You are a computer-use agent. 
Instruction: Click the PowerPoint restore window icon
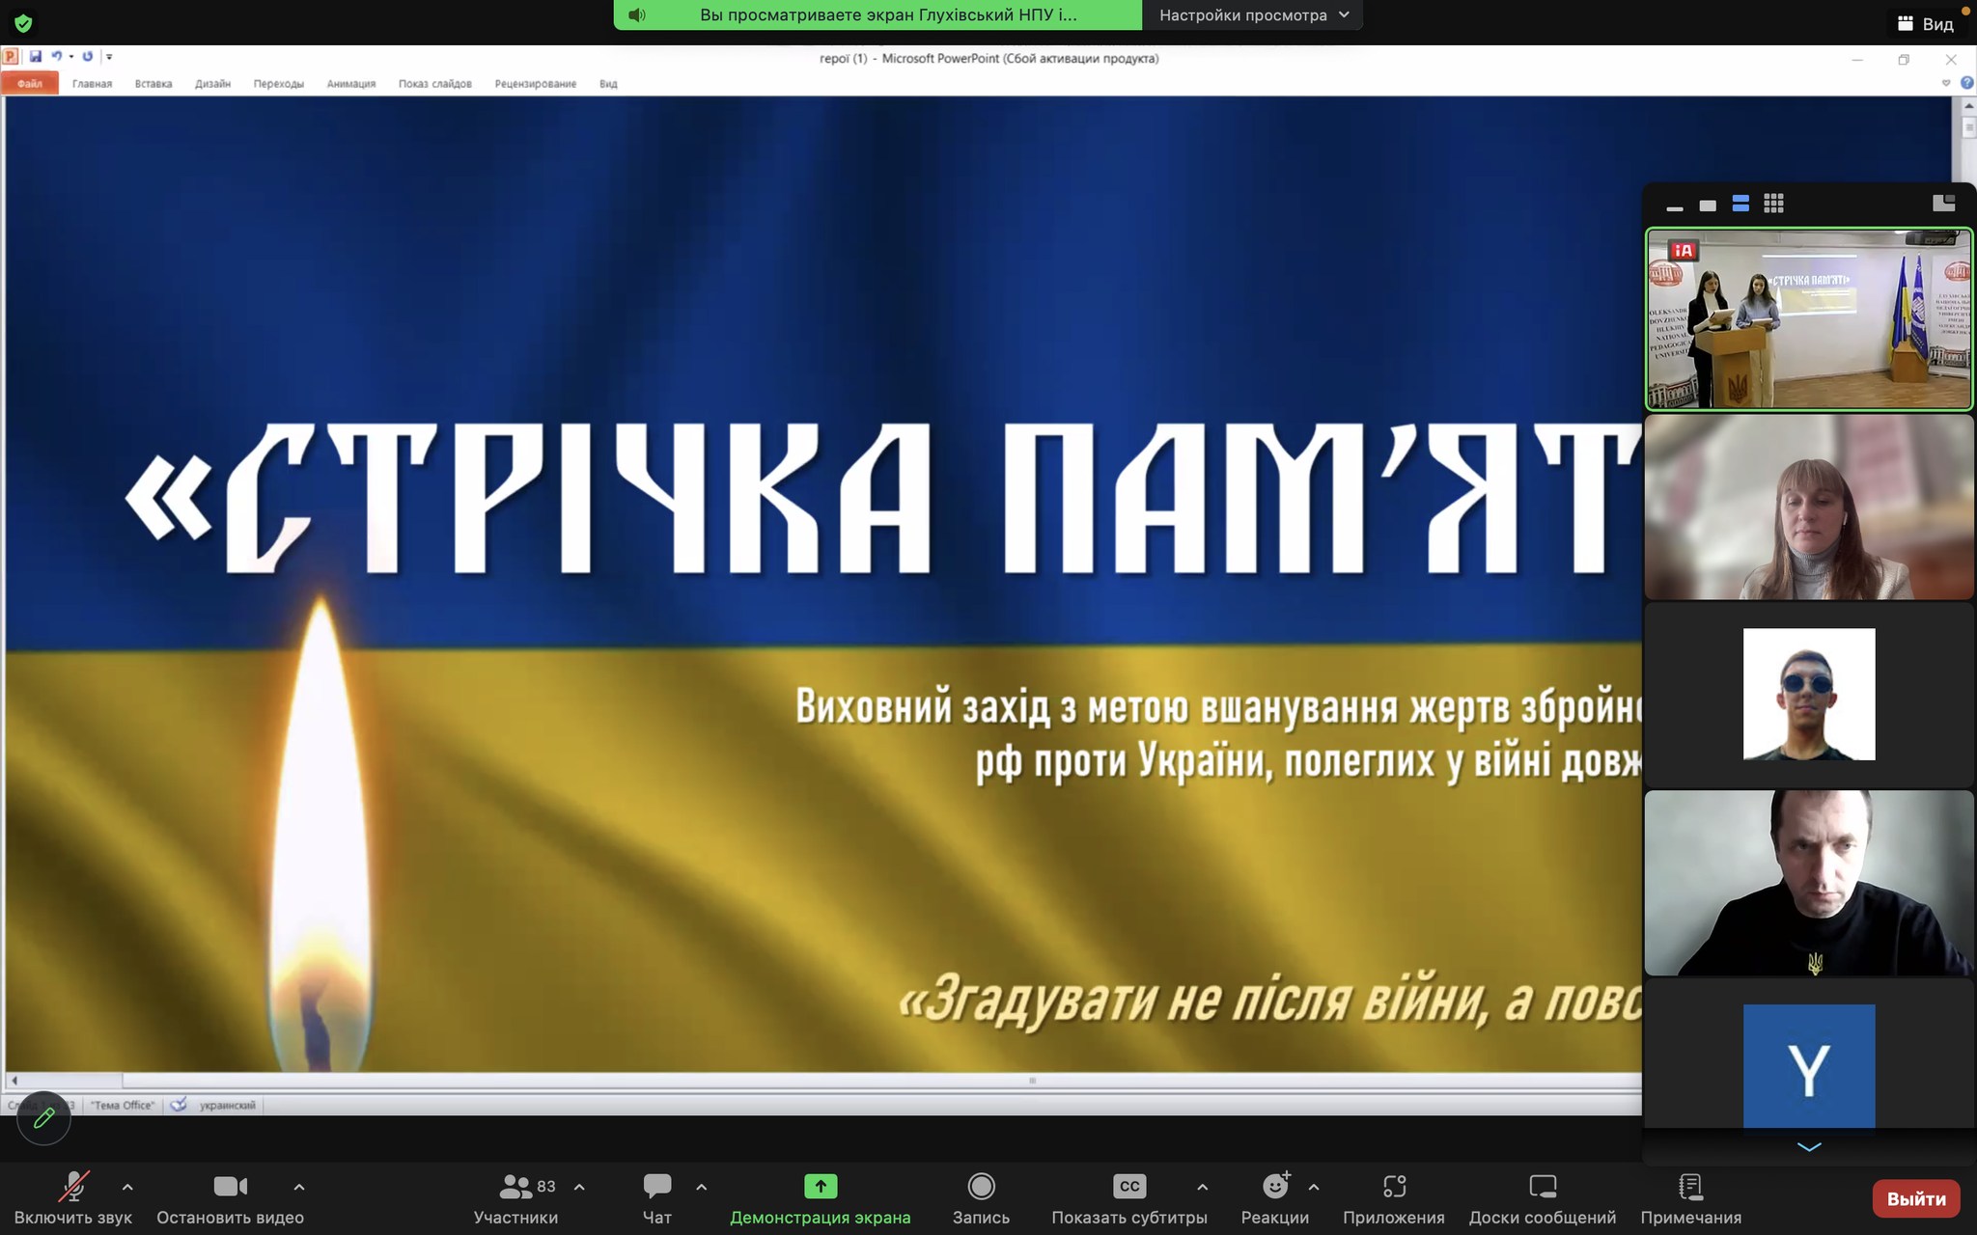click(1904, 60)
